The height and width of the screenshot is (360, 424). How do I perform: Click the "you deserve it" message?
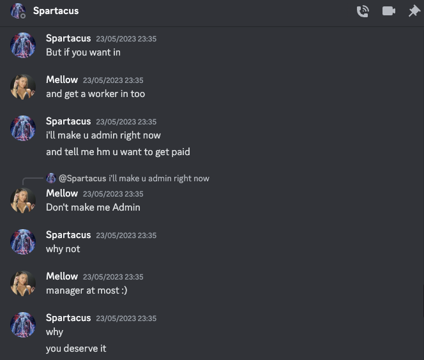click(x=76, y=349)
